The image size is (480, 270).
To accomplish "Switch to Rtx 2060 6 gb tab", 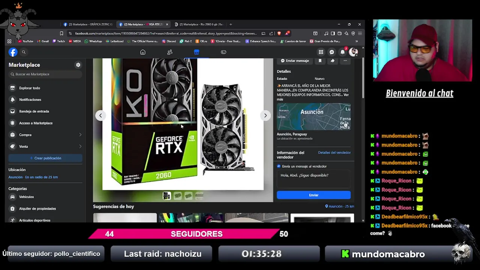I will (x=199, y=24).
